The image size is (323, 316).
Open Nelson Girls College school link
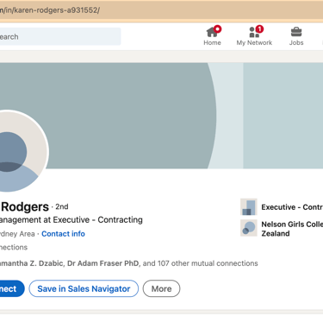point(292,229)
